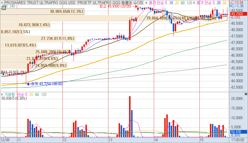Click the 48.0000 price axis label

click(x=237, y=30)
